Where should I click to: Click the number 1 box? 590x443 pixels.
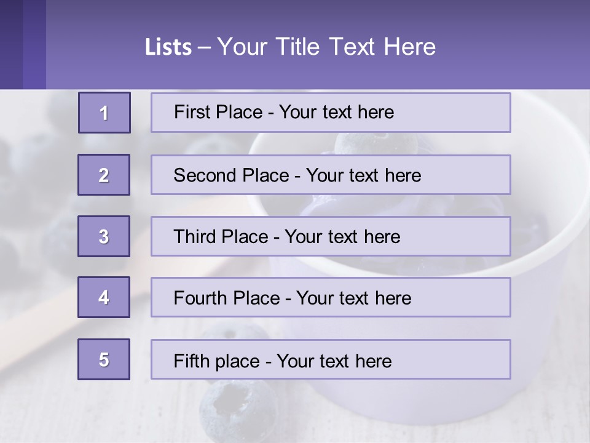coord(104,113)
